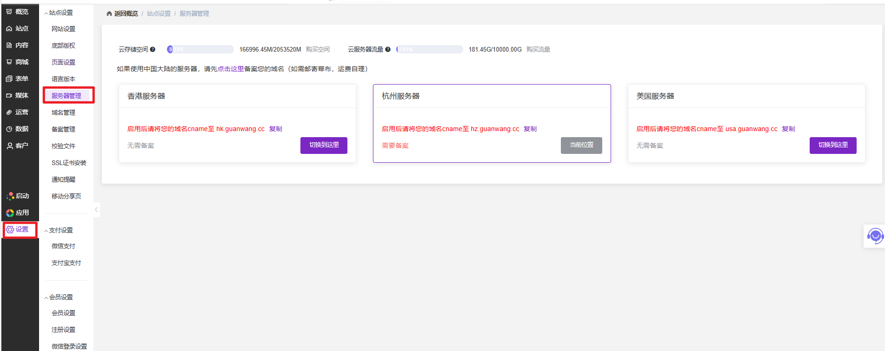Click 复制 link for usa.guanwang.cc
This screenshot has height=351, width=885.
[x=788, y=129]
